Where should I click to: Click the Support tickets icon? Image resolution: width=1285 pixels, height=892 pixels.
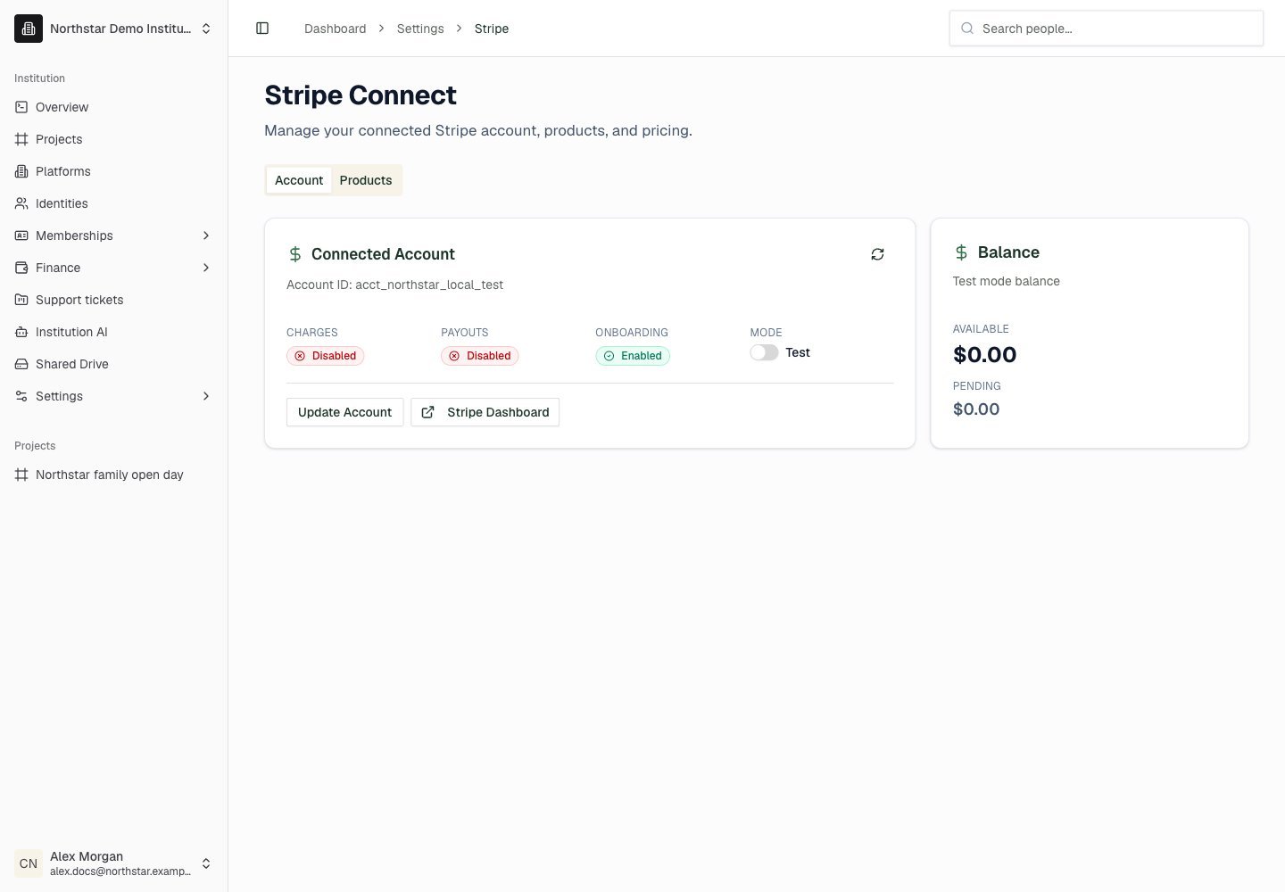(21, 300)
